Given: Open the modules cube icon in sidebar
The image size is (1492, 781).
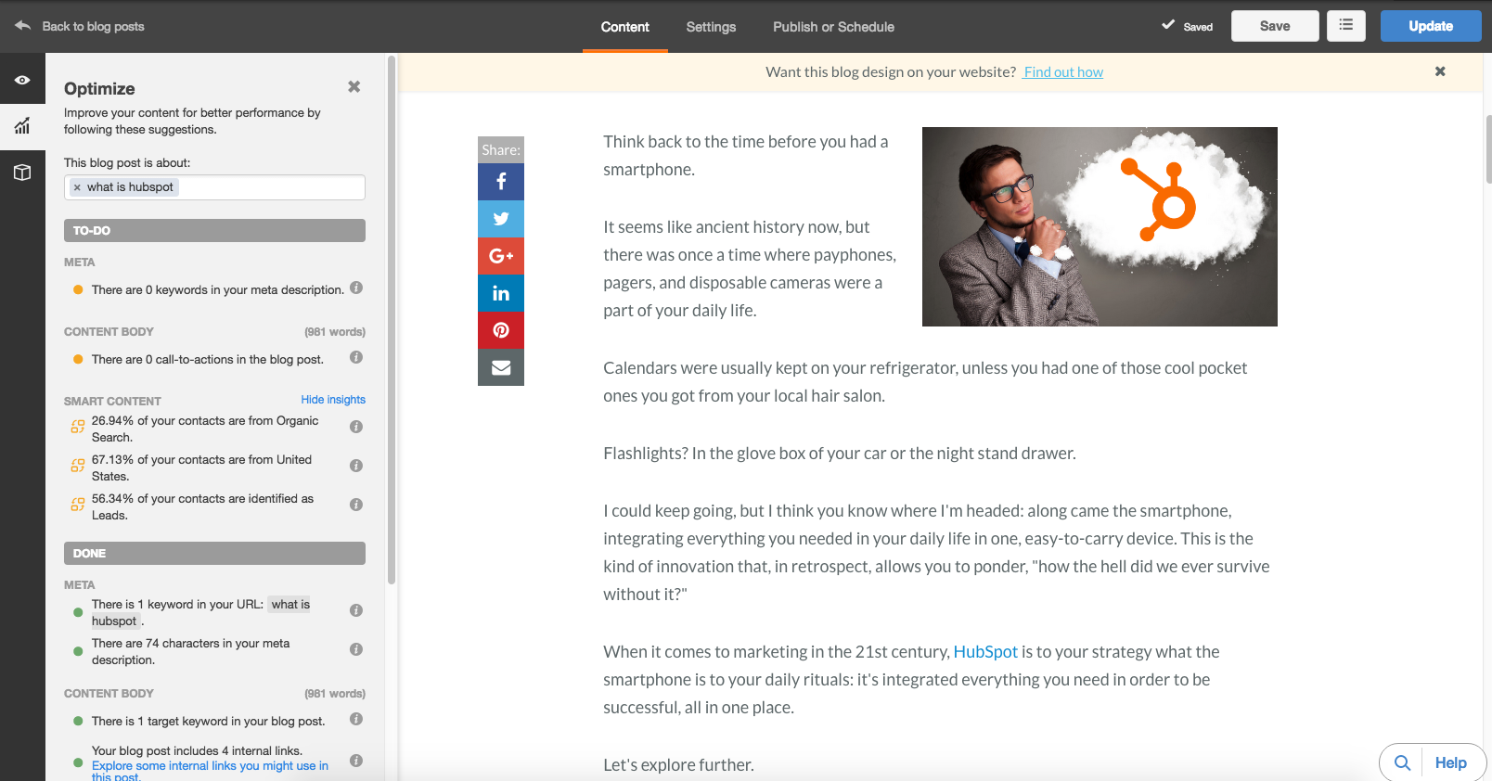Looking at the screenshot, I should 22,173.
